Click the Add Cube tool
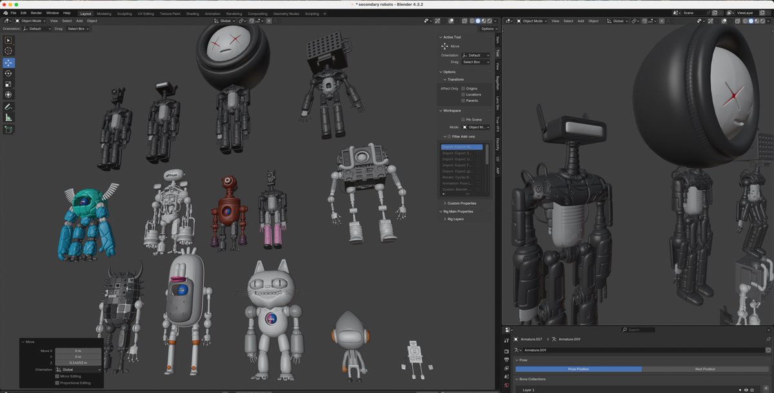The image size is (774, 393). click(x=8, y=129)
